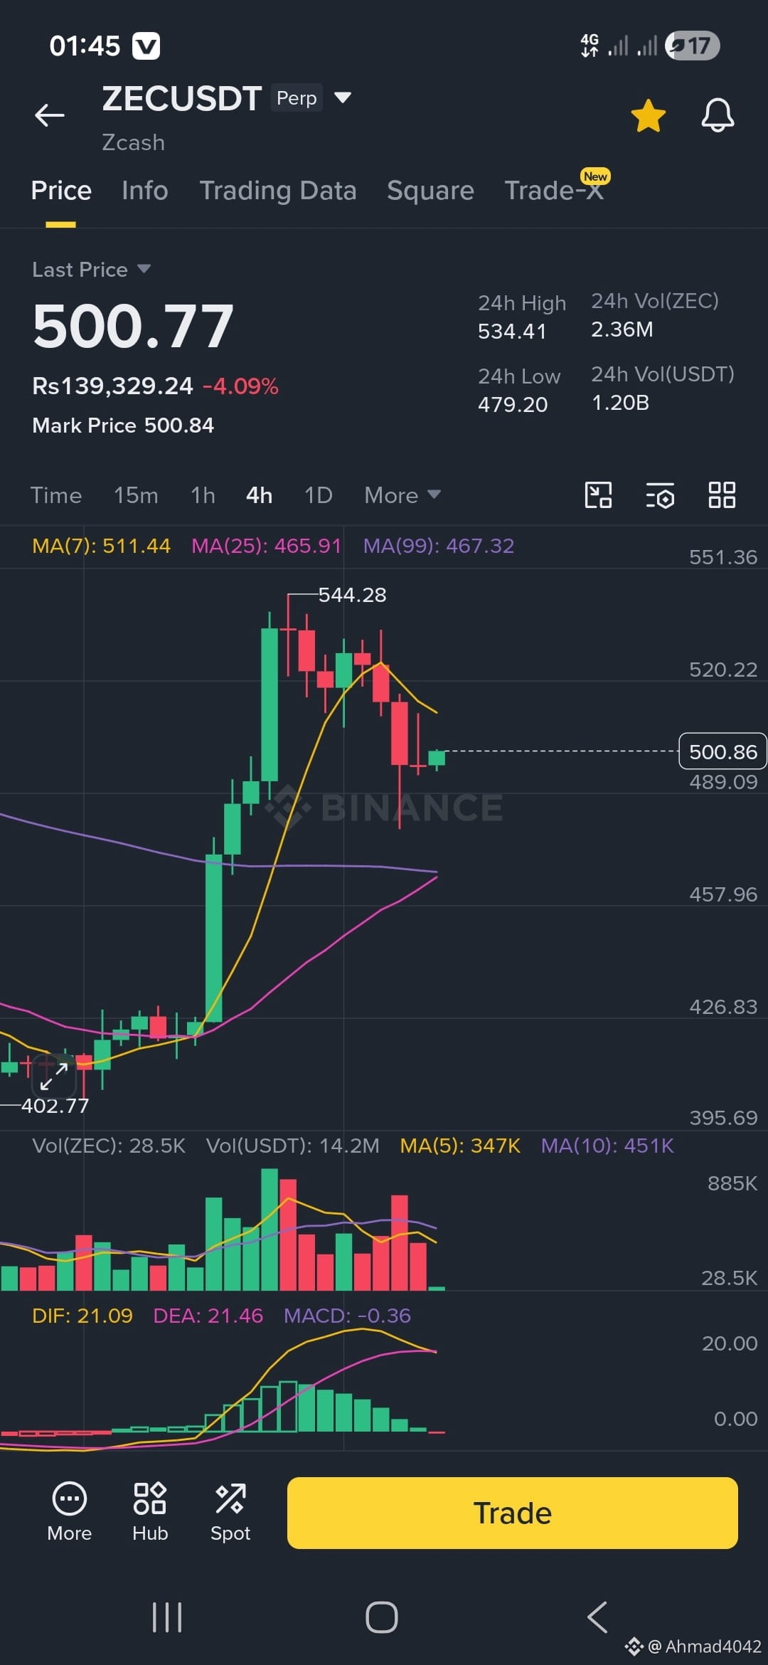Switch to the Info tab
Screen dimensions: 768x1665
pos(145,191)
